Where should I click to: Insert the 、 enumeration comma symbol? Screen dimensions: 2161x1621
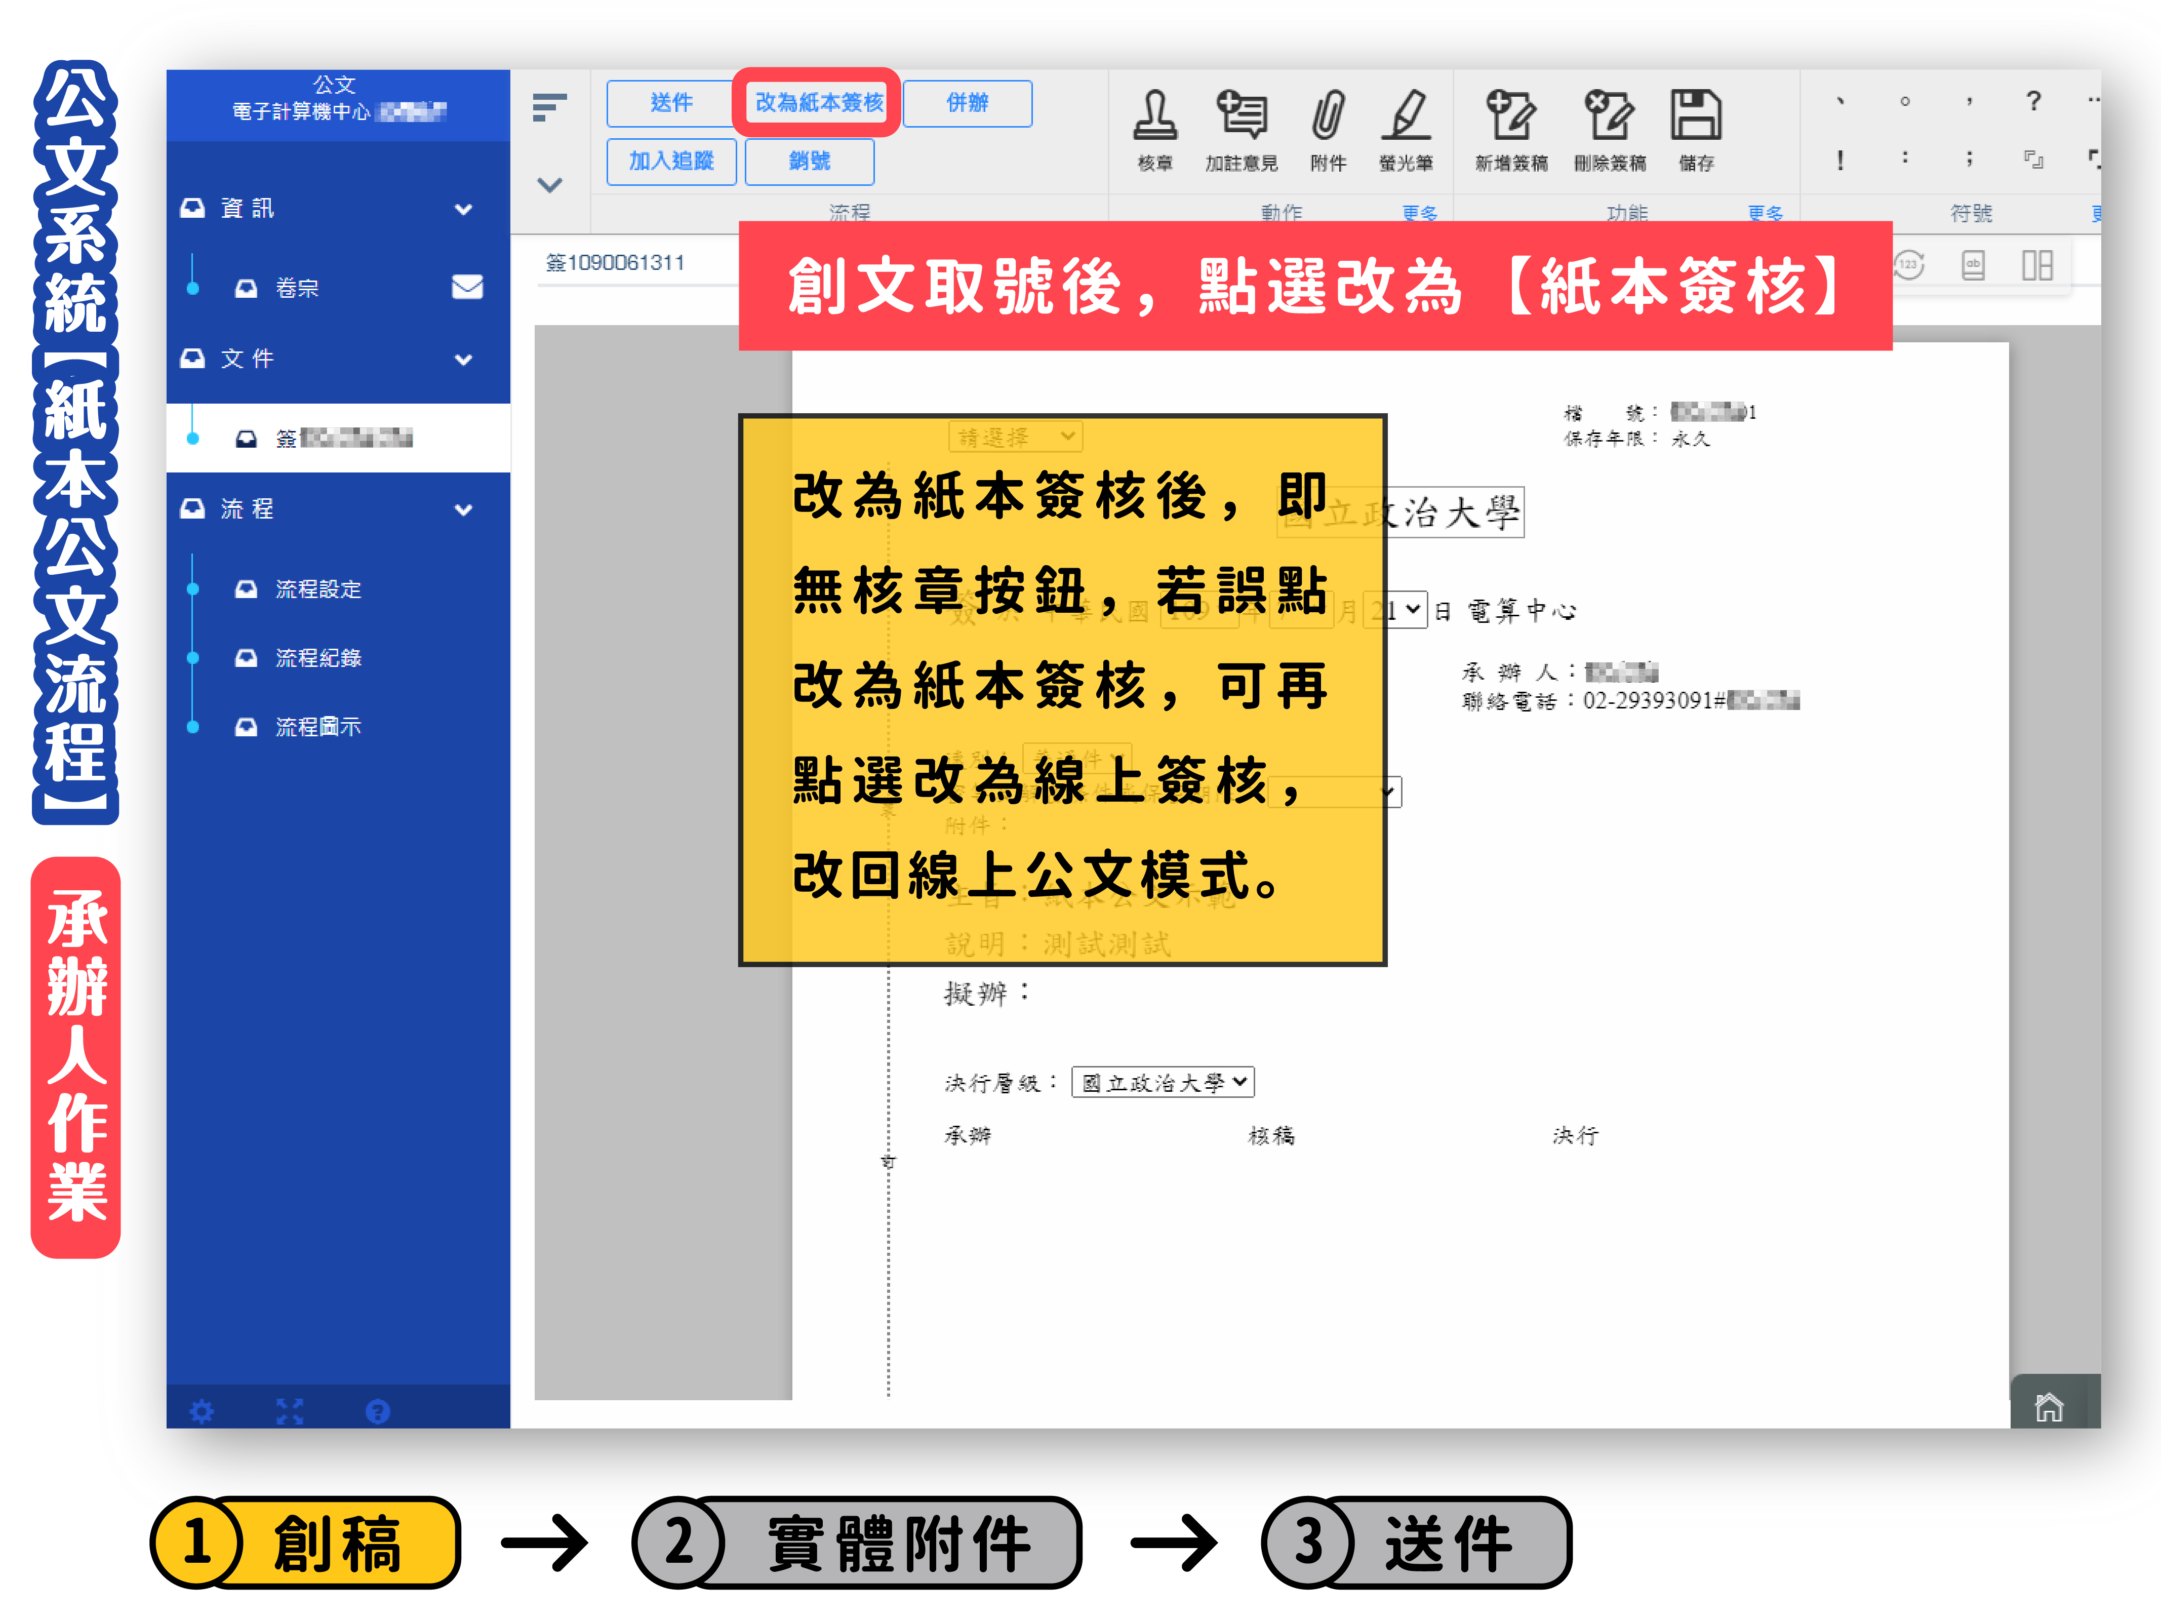(1840, 101)
